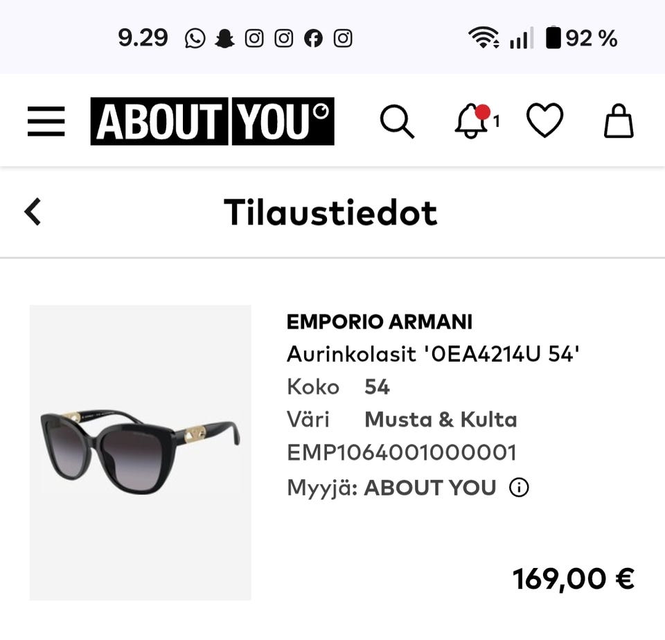
Task: Open the sunglasses product thumbnail
Action: tap(140, 452)
